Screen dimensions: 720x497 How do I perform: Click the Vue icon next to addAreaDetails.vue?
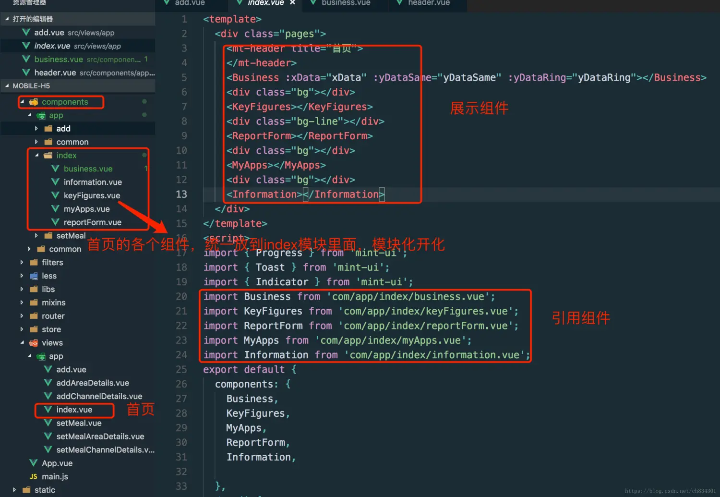click(x=48, y=383)
